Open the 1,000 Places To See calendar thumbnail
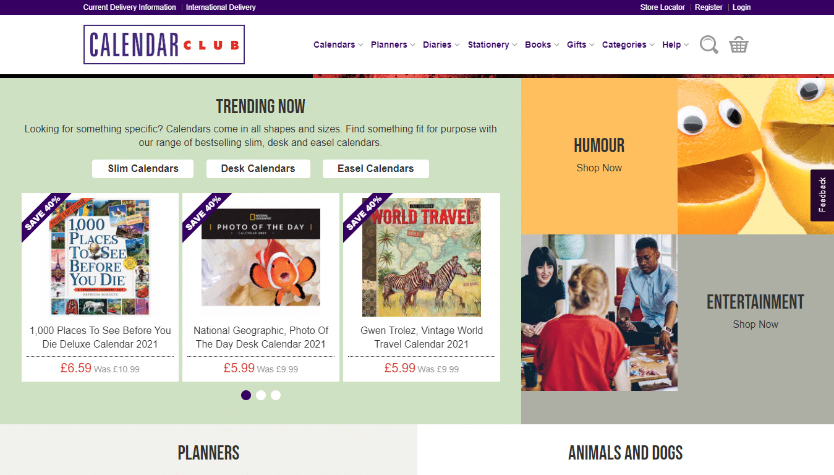Image resolution: width=834 pixels, height=475 pixels. pyautogui.click(x=100, y=257)
